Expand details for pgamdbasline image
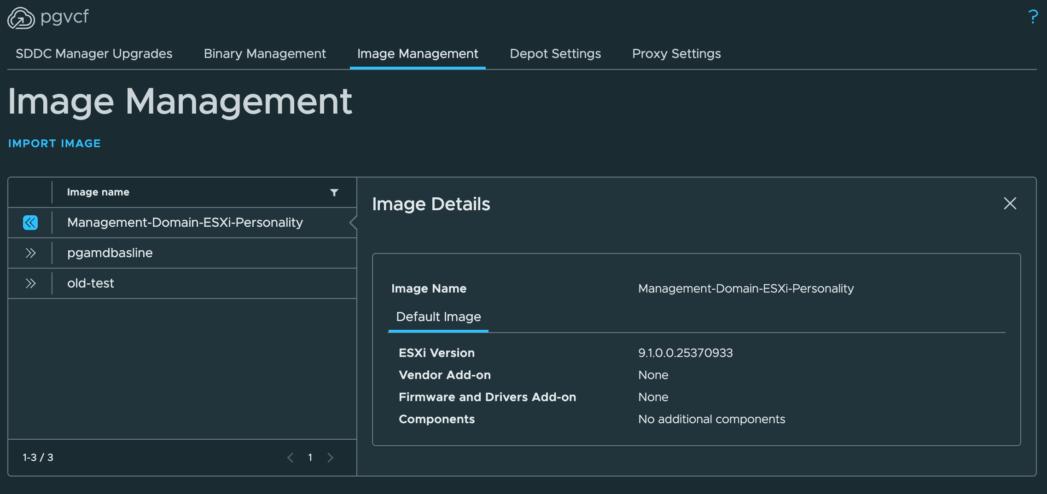1047x494 pixels. pos(30,253)
